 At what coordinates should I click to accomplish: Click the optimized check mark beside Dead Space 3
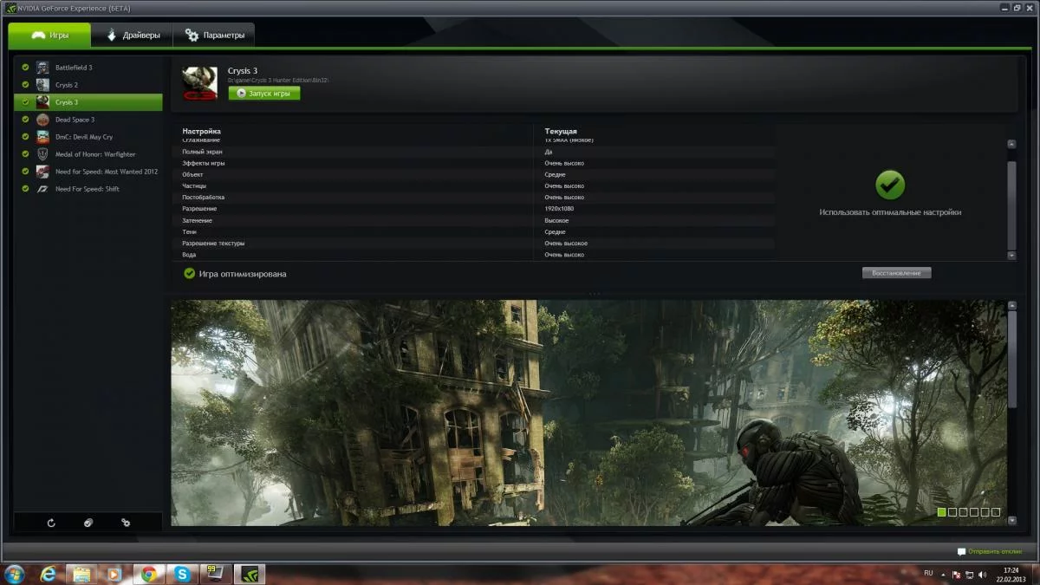point(25,120)
